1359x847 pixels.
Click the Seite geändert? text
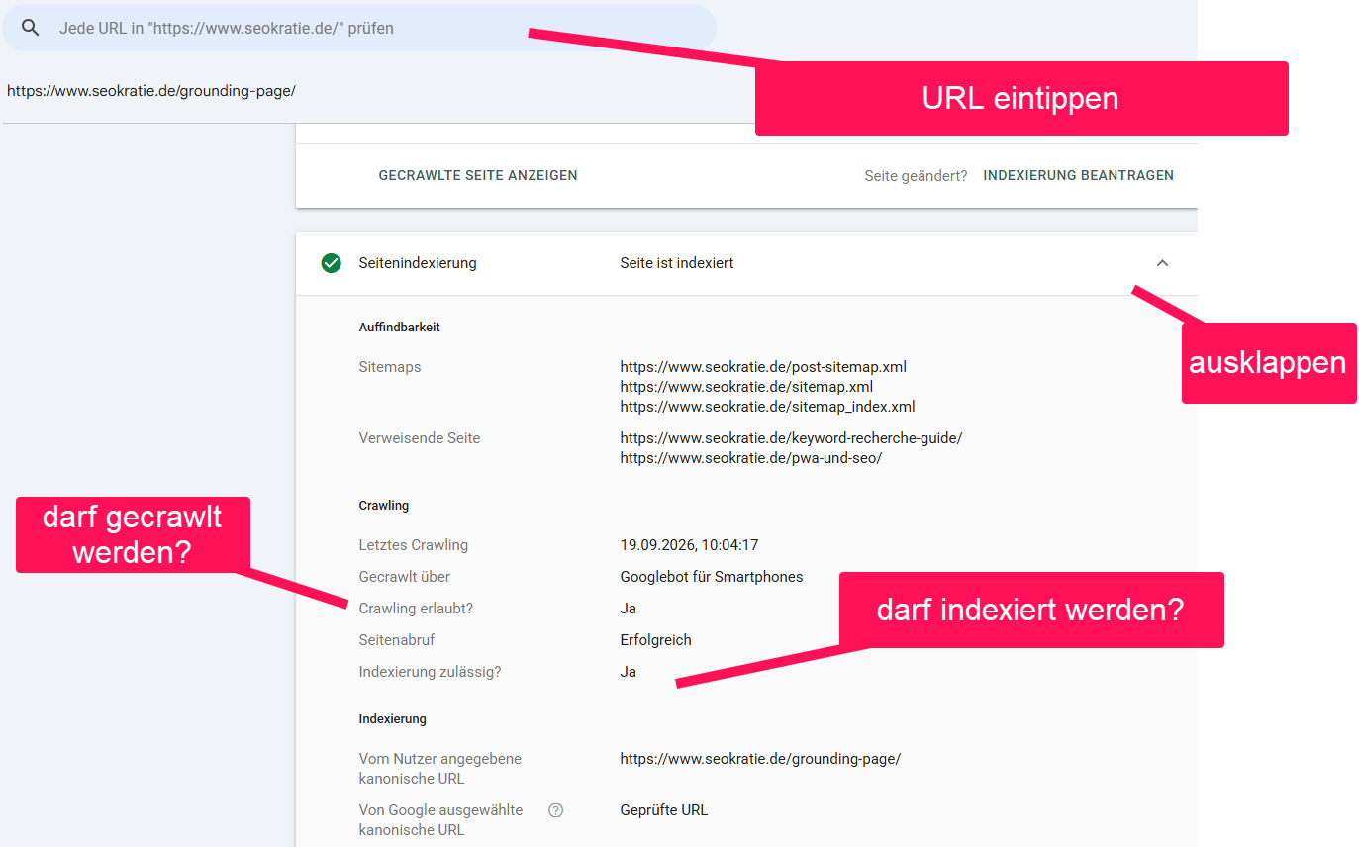tap(916, 176)
